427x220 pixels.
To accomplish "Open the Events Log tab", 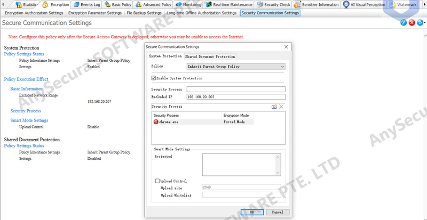I will pos(86,4).
